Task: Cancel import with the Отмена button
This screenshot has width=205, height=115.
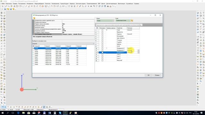Action: point(157,75)
